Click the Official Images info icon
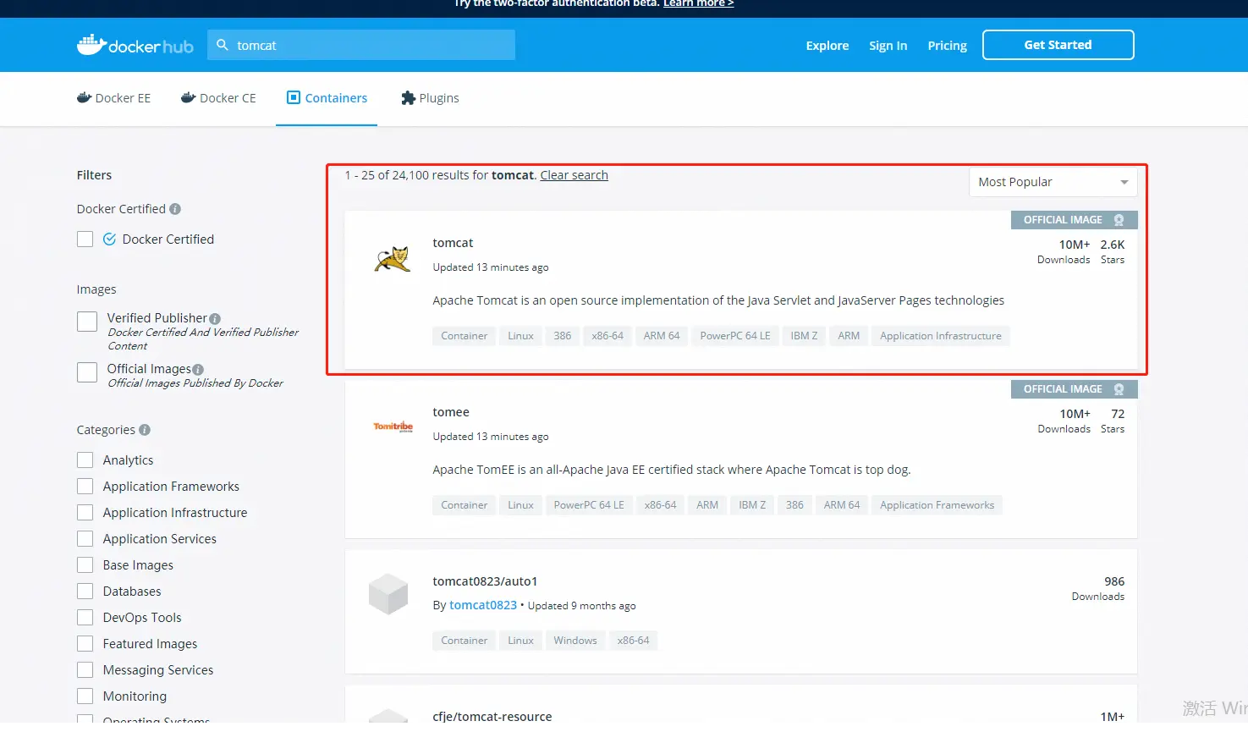1248x743 pixels. pos(198,370)
